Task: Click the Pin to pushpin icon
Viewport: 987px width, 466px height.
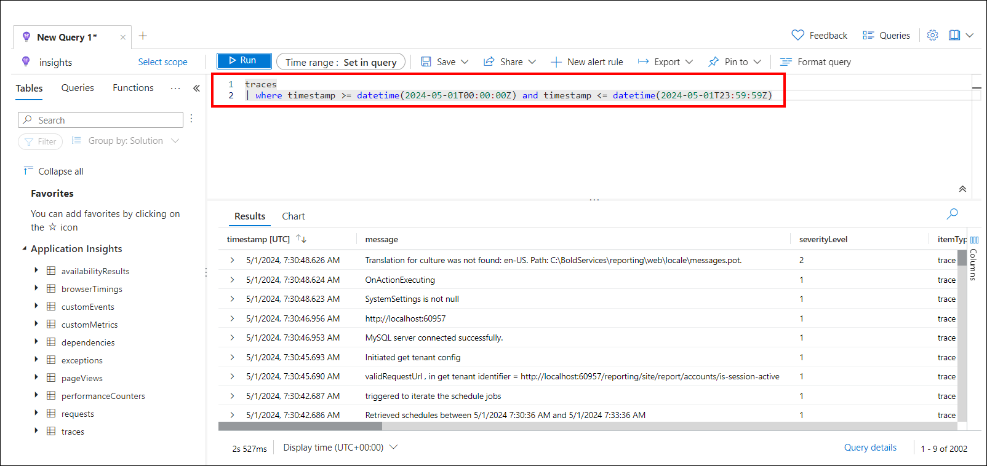Action: 713,62
